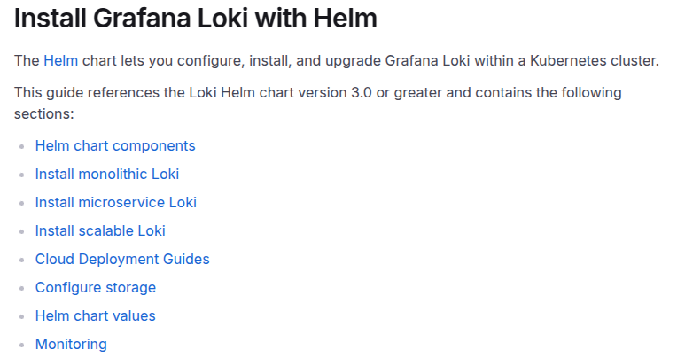Click the bullet beside Install monolithic Loki
685x358 pixels.
21,175
